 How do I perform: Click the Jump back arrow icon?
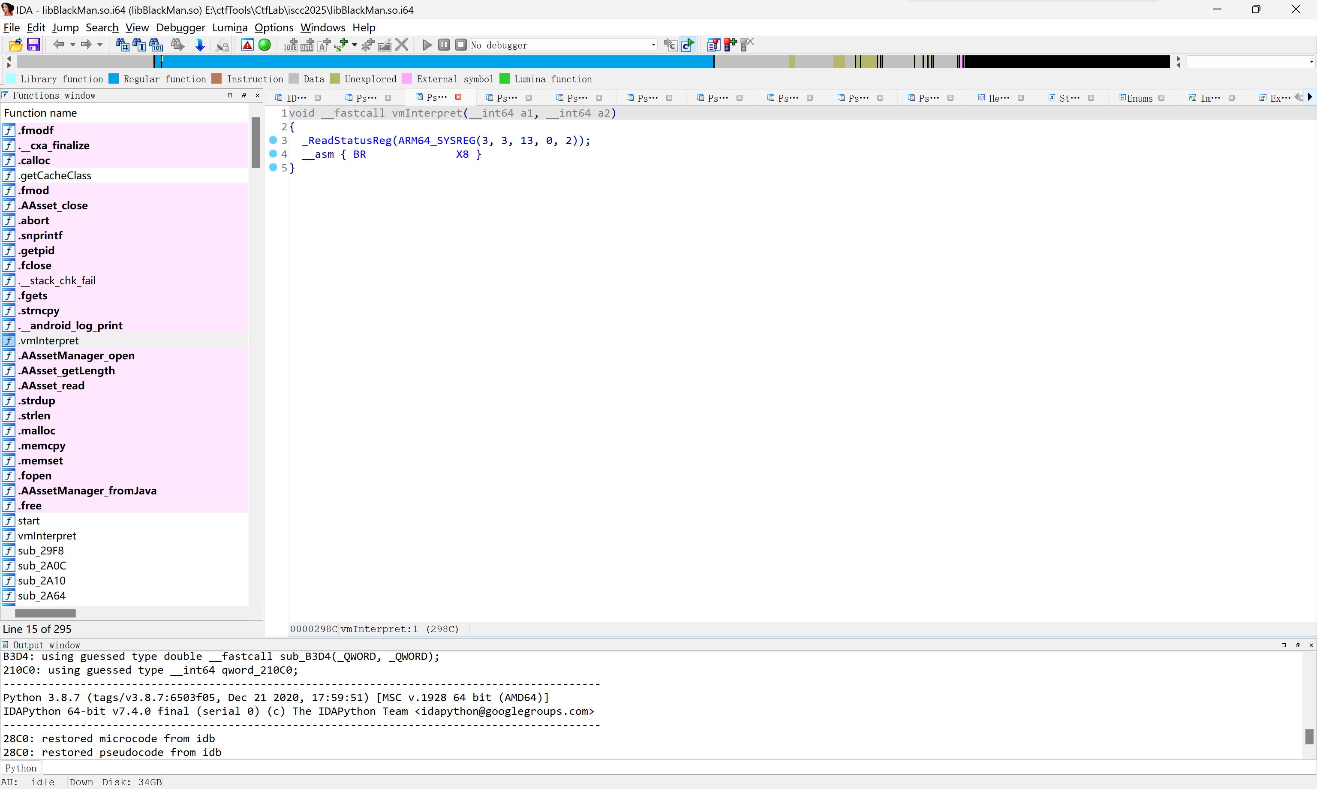coord(58,45)
